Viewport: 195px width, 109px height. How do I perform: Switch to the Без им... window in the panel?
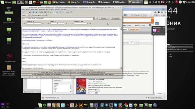(105, 2)
